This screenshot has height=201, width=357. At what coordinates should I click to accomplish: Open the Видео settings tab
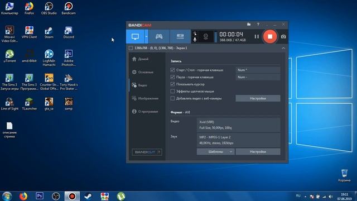coord(147,85)
